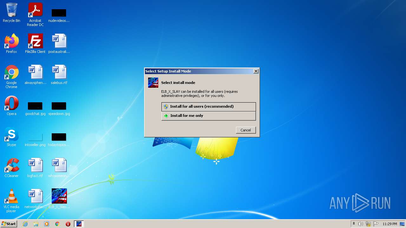The height and width of the screenshot is (228, 406).
Task: Select the ELB_X_Slay installer desktop icon
Action: tap(59, 199)
